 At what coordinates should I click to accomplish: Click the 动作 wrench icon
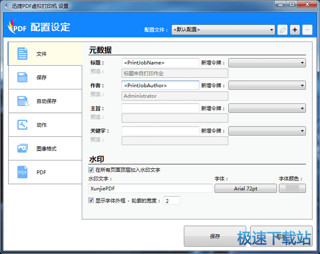pyautogui.click(x=22, y=125)
